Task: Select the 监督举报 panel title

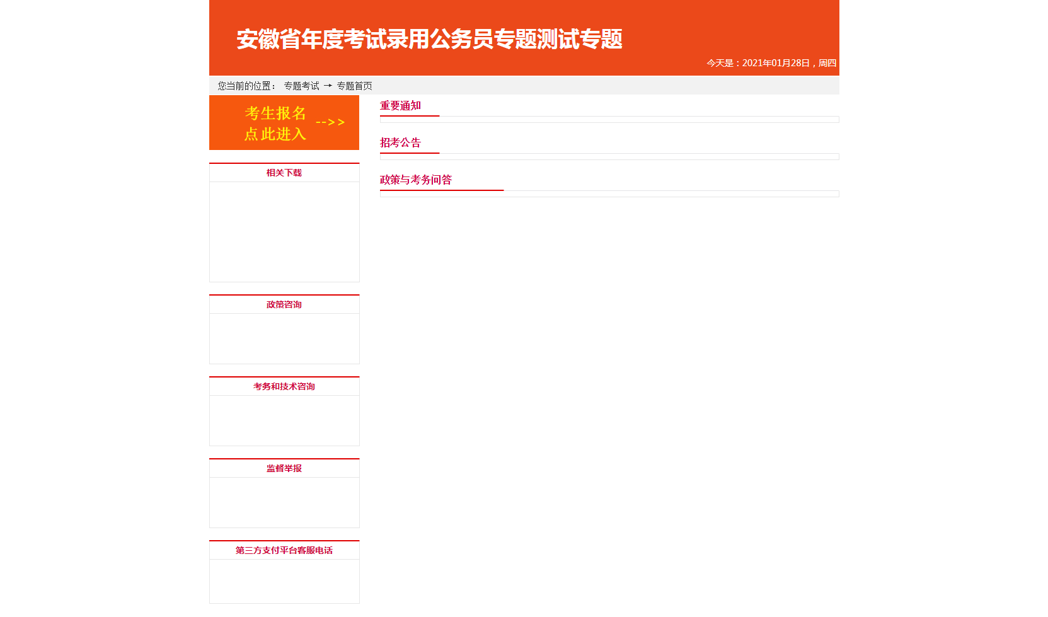Action: click(x=284, y=468)
